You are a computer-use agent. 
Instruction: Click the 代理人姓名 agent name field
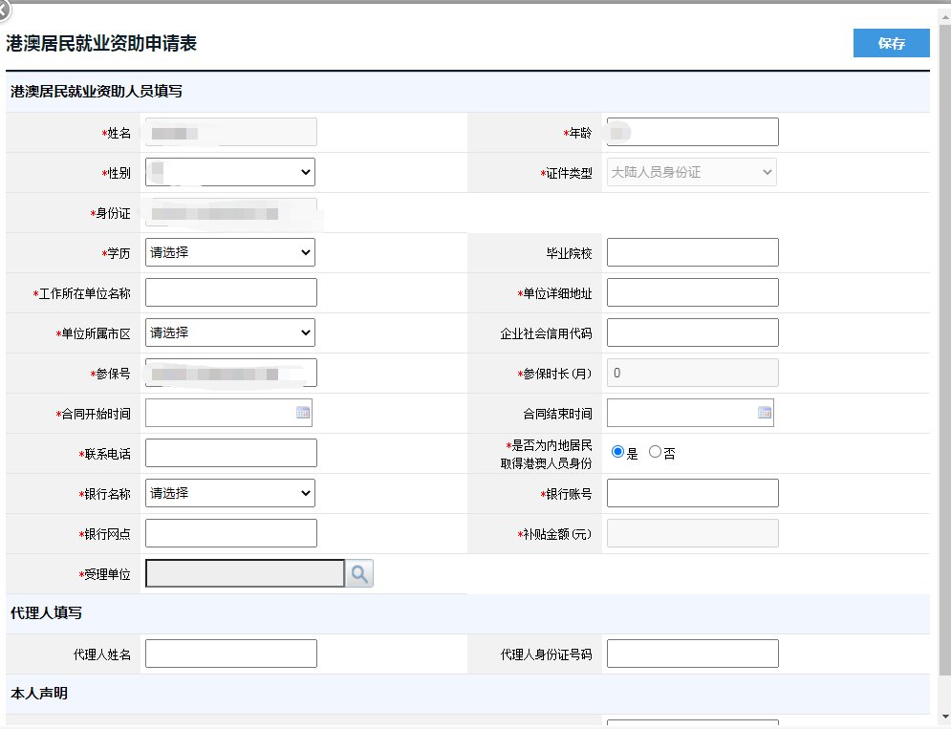pyautogui.click(x=230, y=654)
